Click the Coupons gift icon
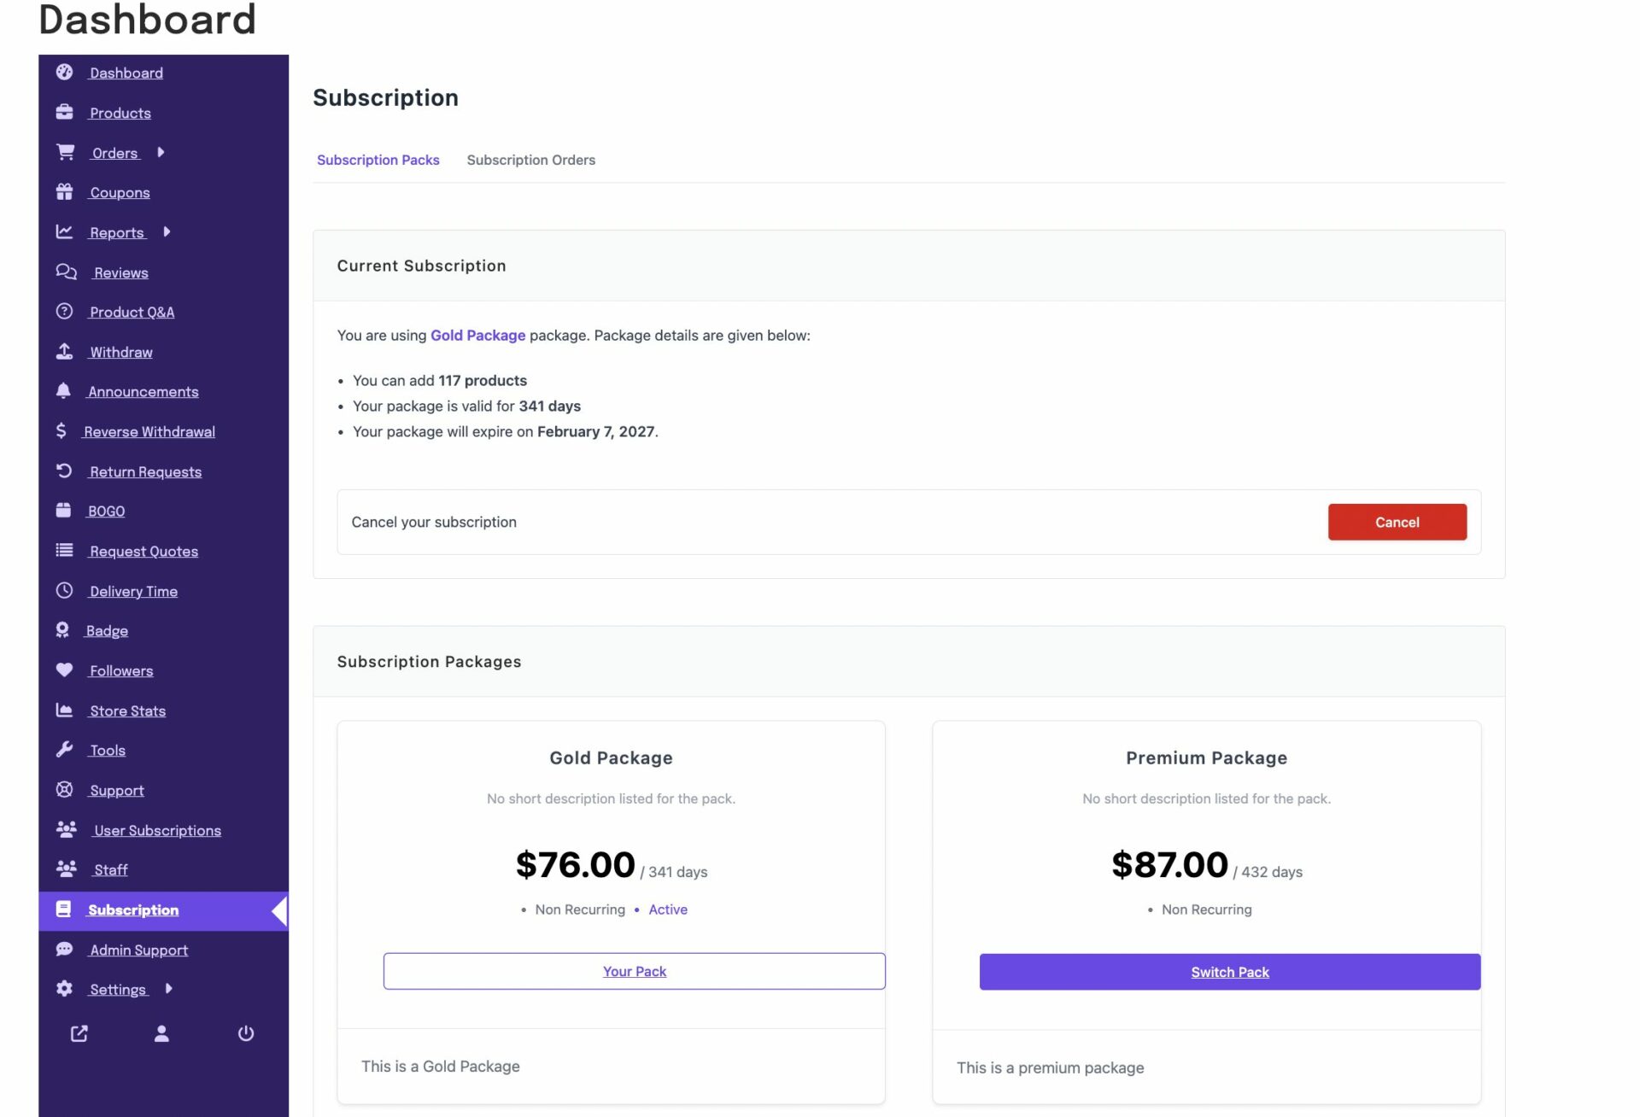Screen dimensions: 1640x1117 pos(64,192)
